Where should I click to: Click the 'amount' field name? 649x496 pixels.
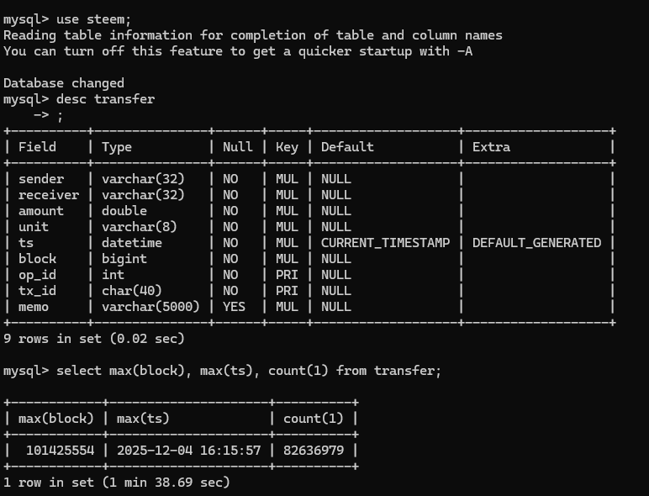click(41, 211)
